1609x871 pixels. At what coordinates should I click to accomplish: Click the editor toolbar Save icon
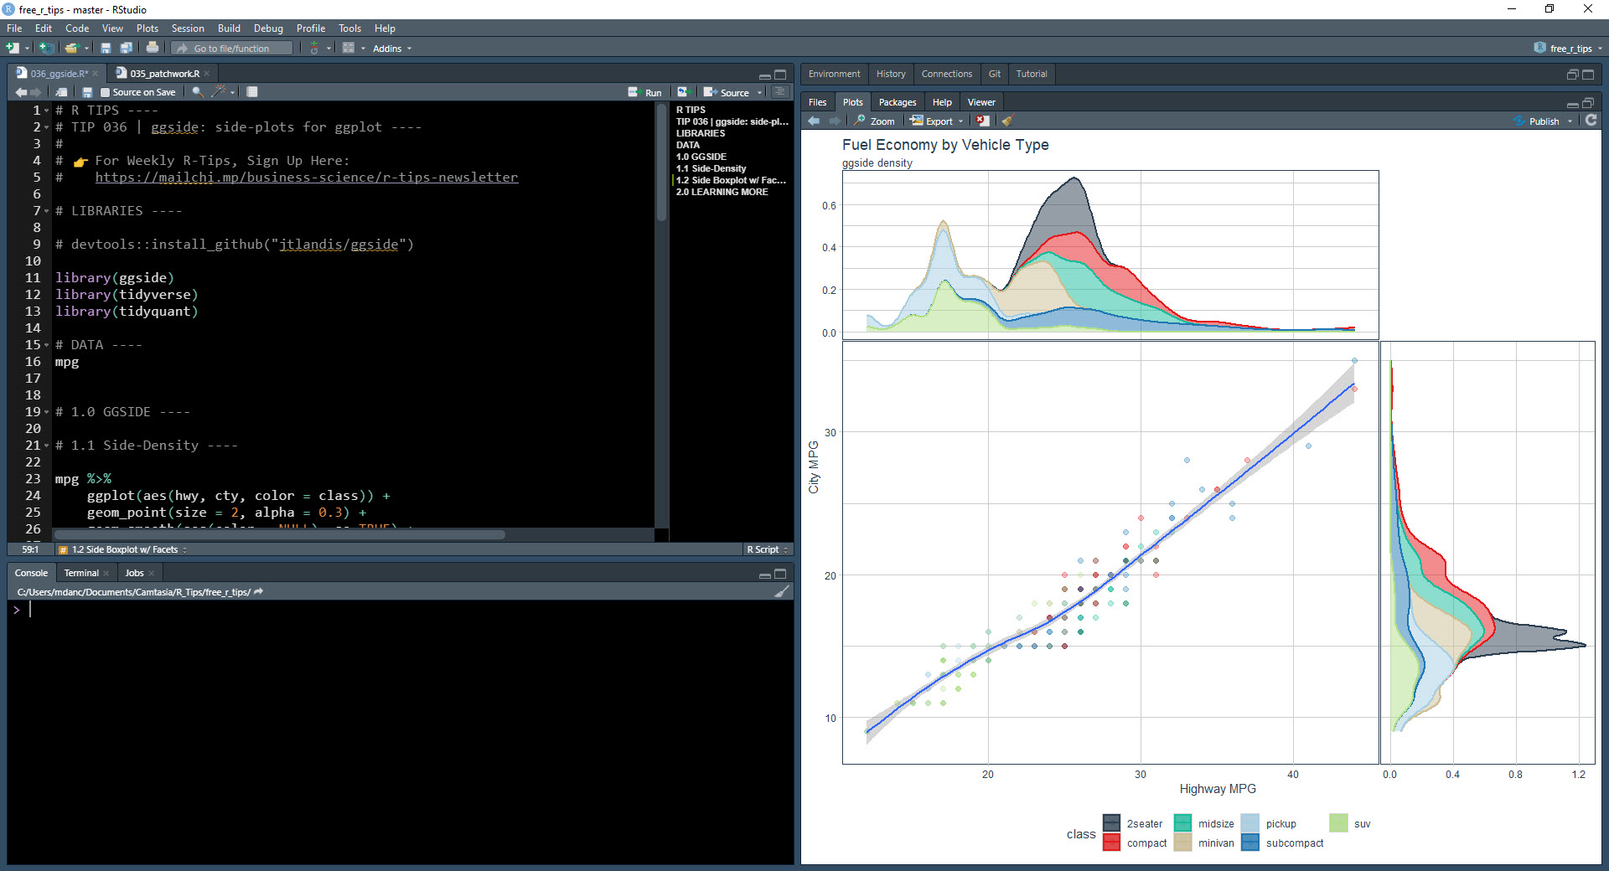(x=87, y=92)
